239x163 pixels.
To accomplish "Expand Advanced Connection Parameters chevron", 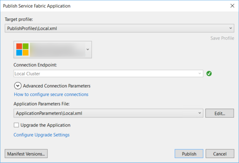I will coord(18,86).
